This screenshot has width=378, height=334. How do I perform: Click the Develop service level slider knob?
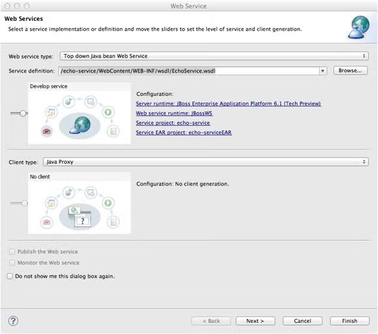point(23,114)
